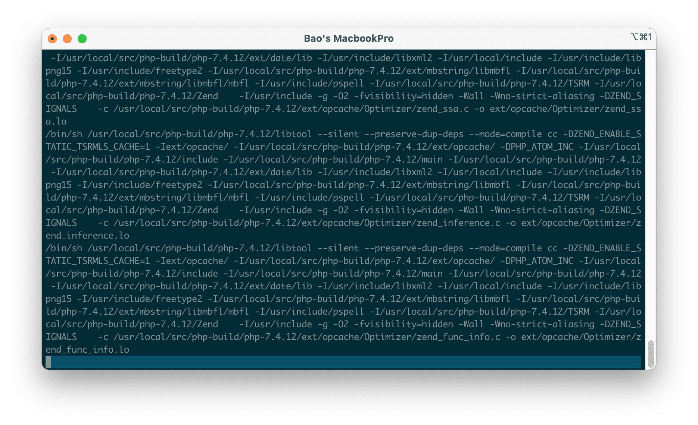Click the orange minimize circle icon

click(67, 38)
